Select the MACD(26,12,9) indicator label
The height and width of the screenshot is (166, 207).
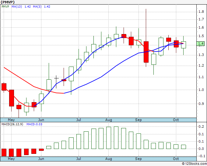12,124
